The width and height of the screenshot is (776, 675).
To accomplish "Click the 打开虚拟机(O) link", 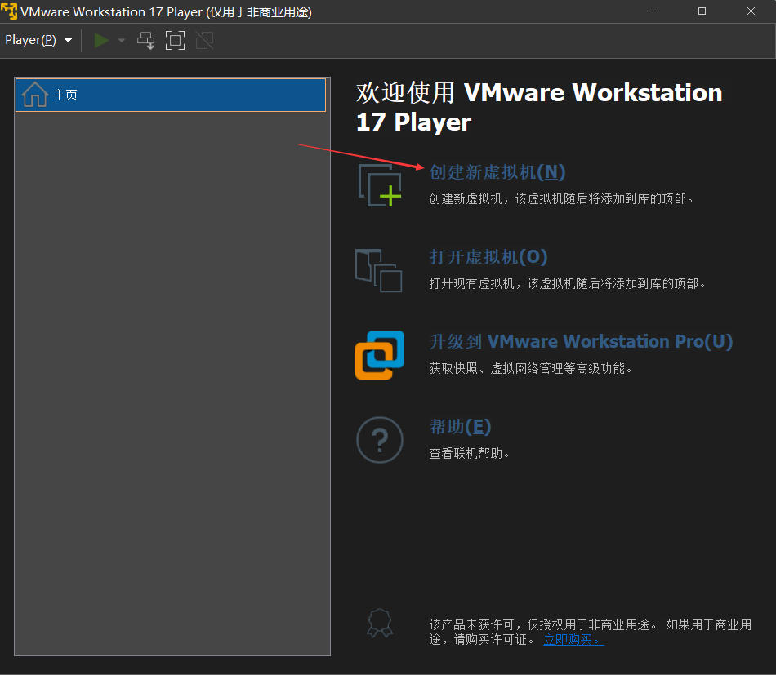I will point(488,257).
